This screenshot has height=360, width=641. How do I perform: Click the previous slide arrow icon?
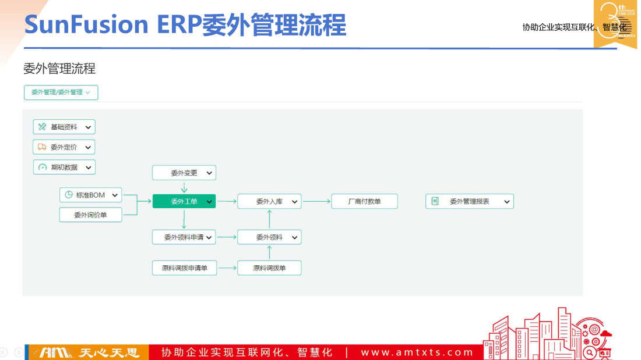click(x=3, y=352)
